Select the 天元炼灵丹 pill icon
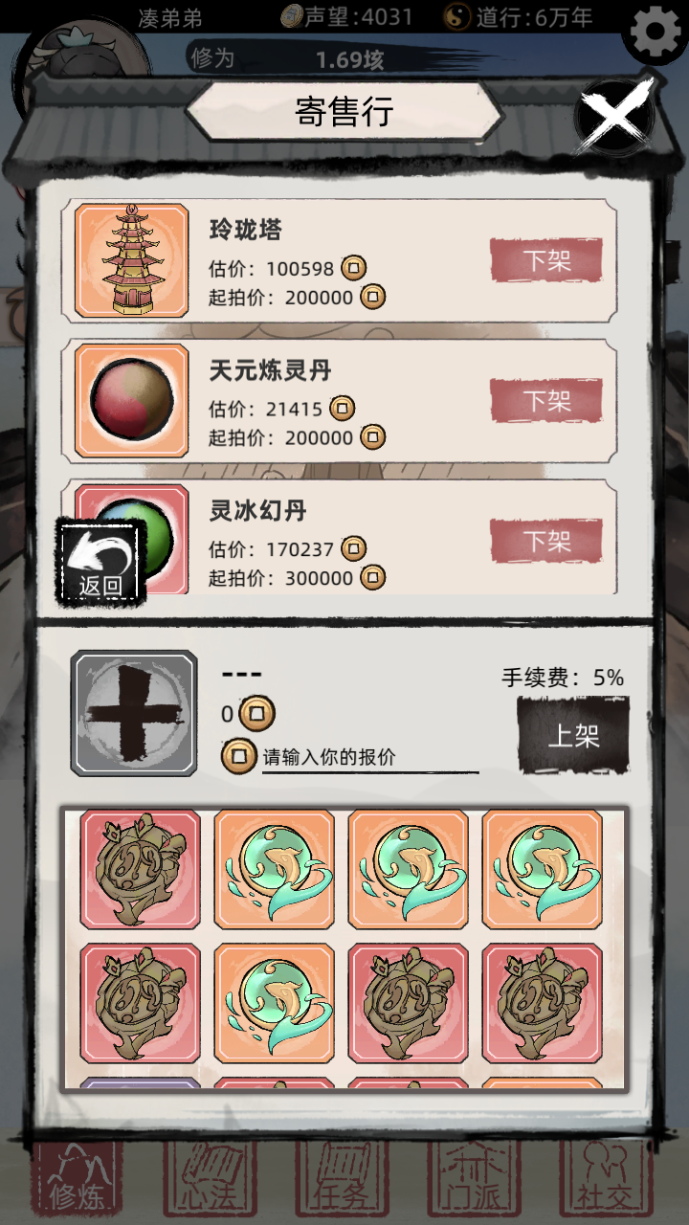Viewport: 689px width, 1225px height. pyautogui.click(x=132, y=401)
